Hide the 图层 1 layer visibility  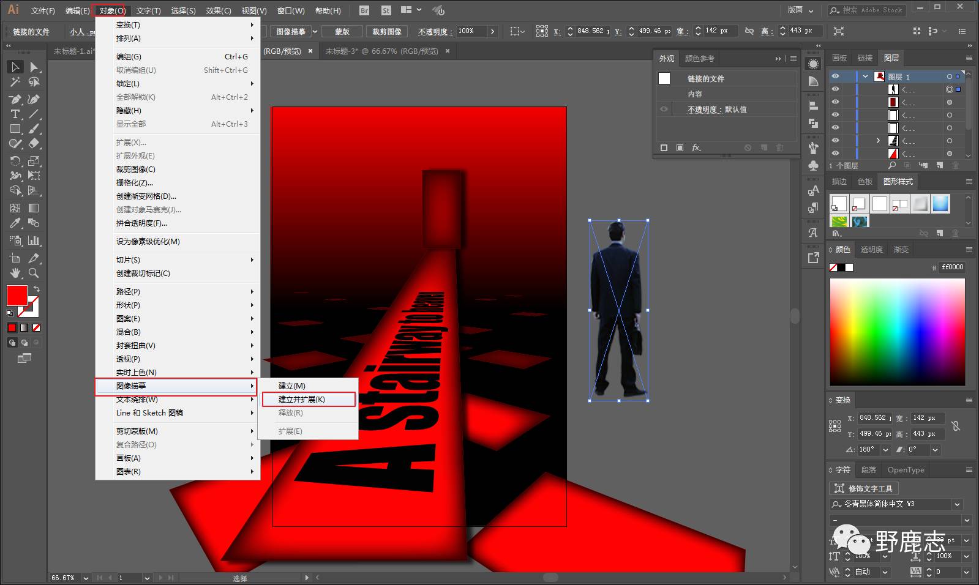pyautogui.click(x=835, y=76)
